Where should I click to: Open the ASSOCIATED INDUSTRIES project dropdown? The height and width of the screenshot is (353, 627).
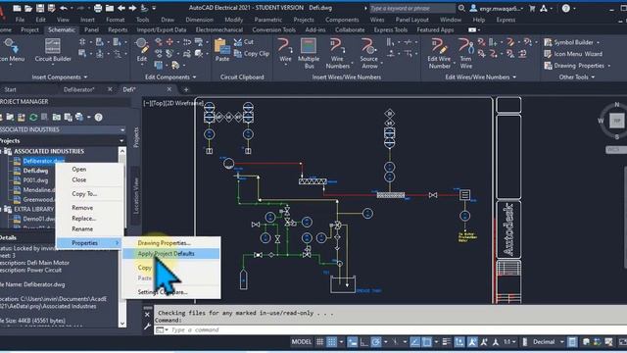62,129
